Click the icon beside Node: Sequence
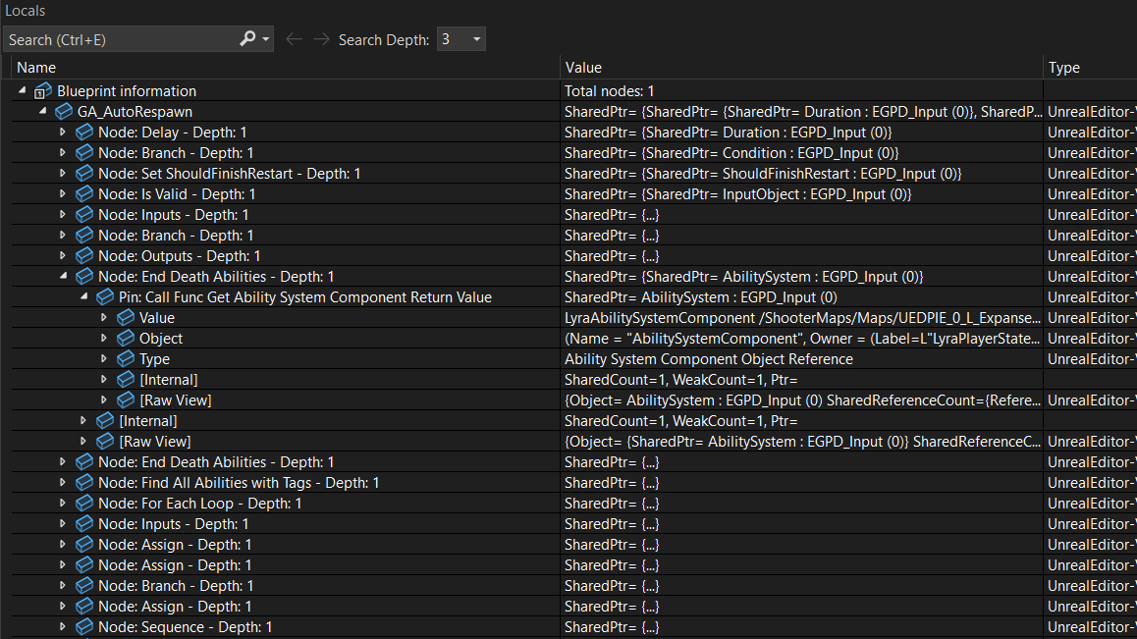The image size is (1137, 639). (x=84, y=626)
